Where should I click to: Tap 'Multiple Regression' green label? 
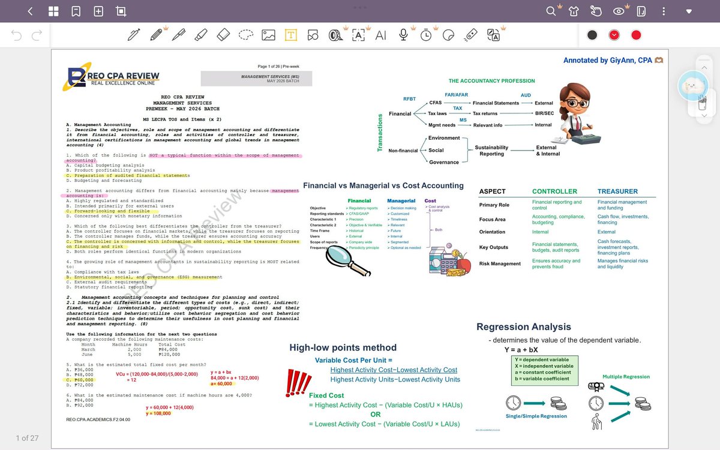click(x=626, y=377)
